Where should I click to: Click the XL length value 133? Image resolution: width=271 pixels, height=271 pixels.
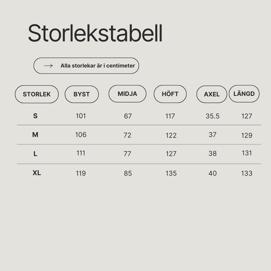coord(247,173)
